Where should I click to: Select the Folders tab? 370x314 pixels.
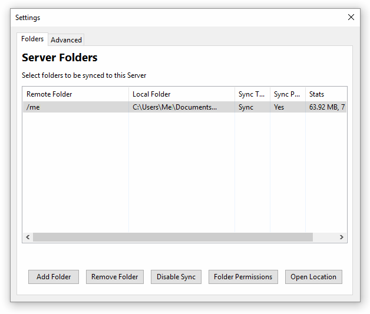[32, 39]
